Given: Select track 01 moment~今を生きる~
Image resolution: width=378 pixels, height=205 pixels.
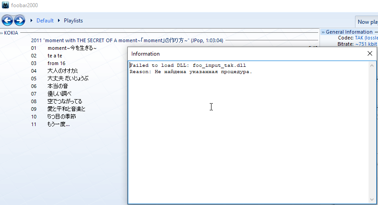Looking at the screenshot, I should point(72,48).
